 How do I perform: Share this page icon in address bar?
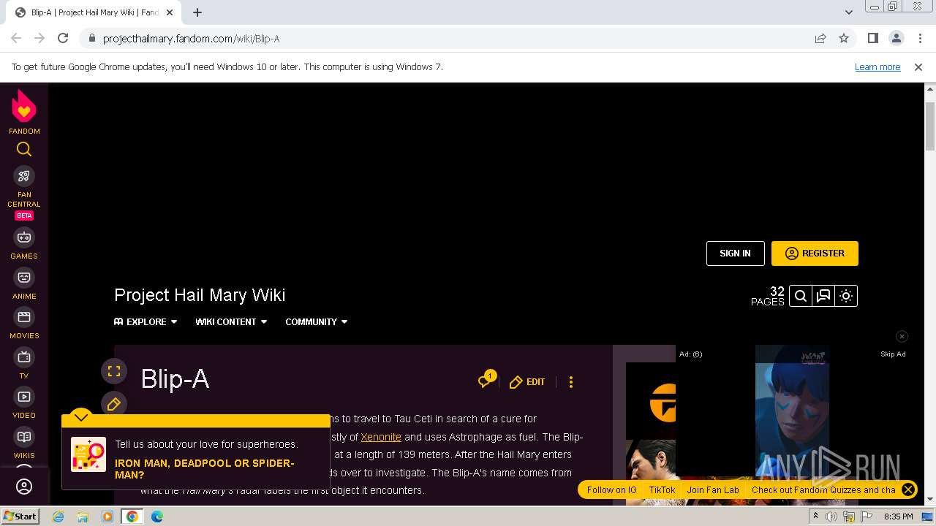pos(820,39)
